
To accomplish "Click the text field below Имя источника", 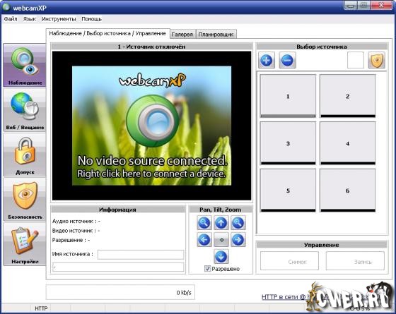I will [118, 267].
